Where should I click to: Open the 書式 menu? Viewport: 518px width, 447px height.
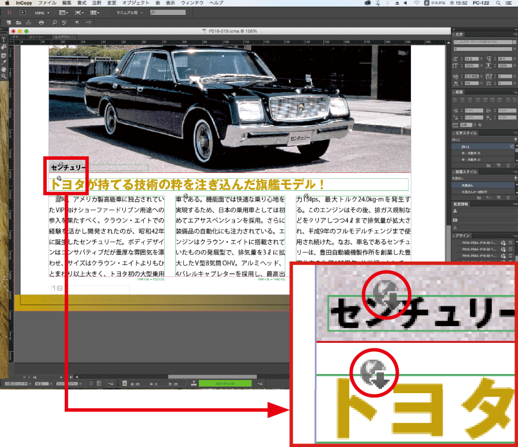point(81,3)
